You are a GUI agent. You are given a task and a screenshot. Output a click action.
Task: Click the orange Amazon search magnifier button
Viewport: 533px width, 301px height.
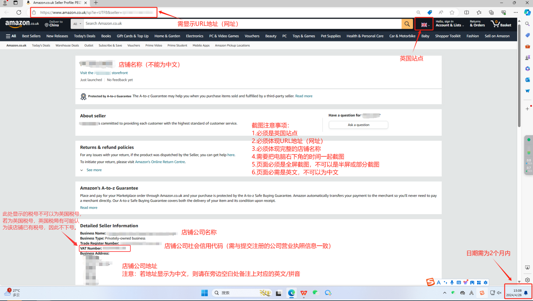(407, 24)
